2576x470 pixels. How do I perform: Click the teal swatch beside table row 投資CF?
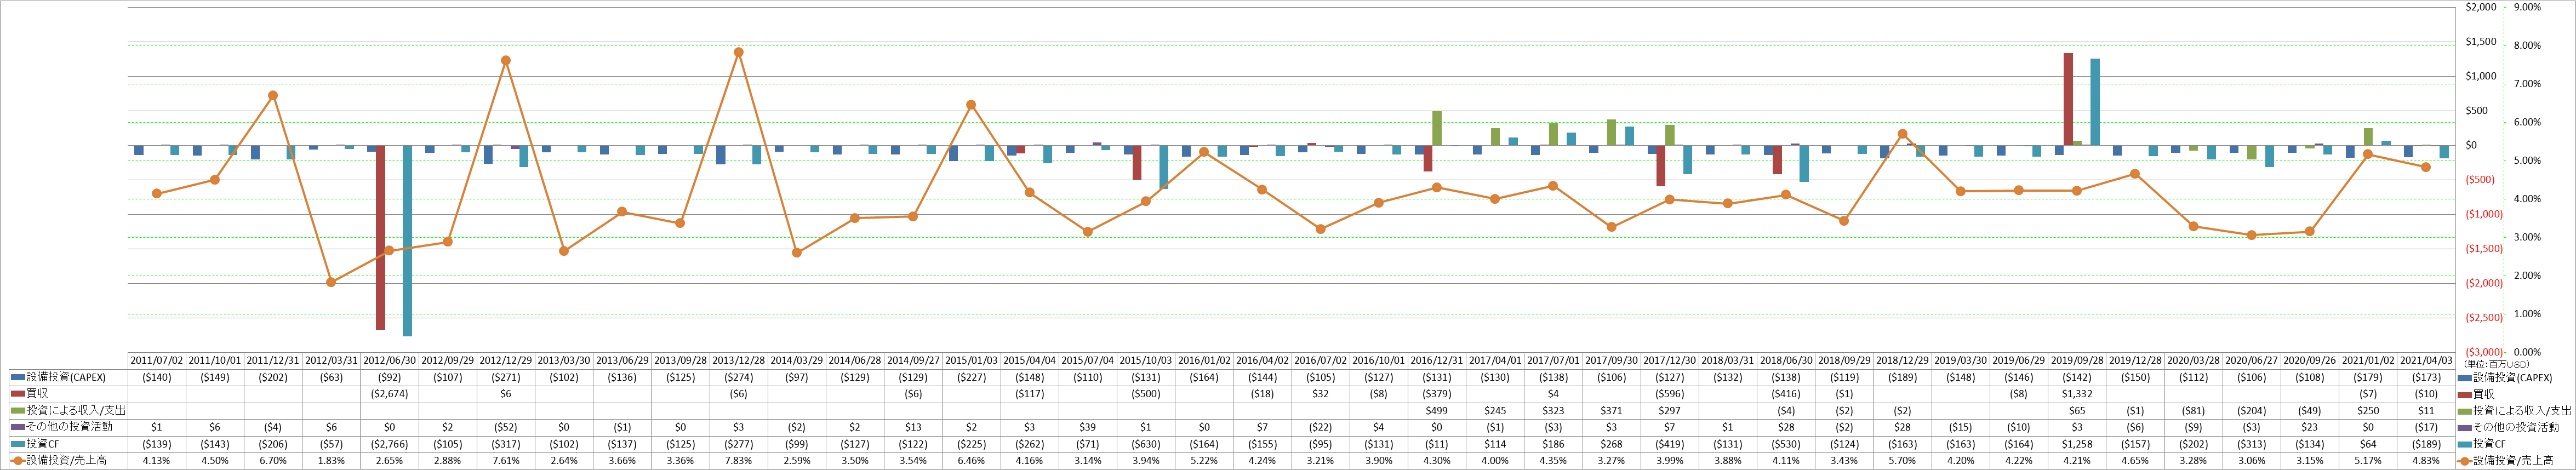tap(18, 444)
